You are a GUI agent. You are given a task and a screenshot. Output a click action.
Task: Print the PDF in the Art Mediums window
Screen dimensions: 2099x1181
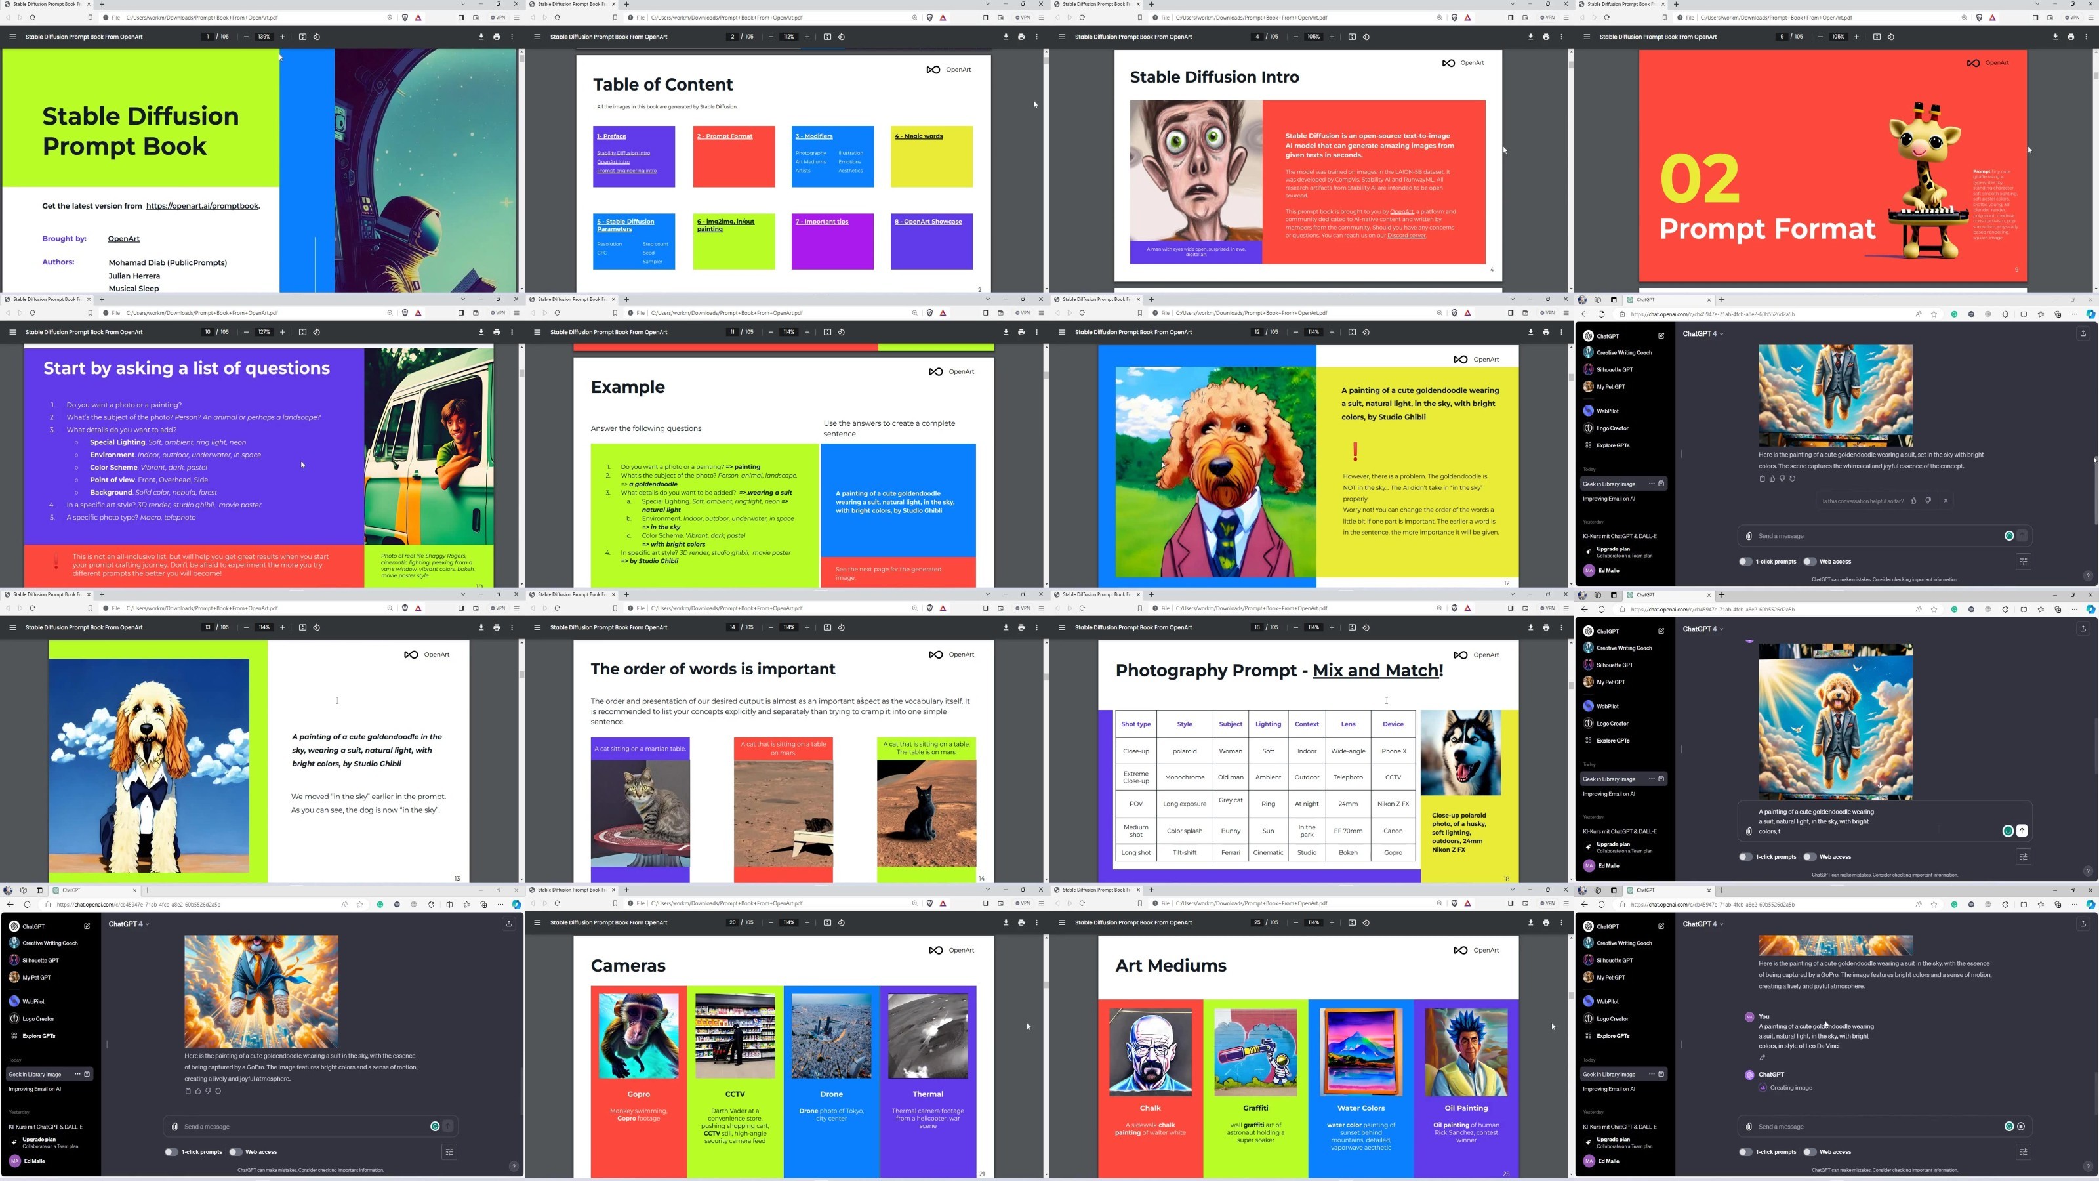[1546, 922]
